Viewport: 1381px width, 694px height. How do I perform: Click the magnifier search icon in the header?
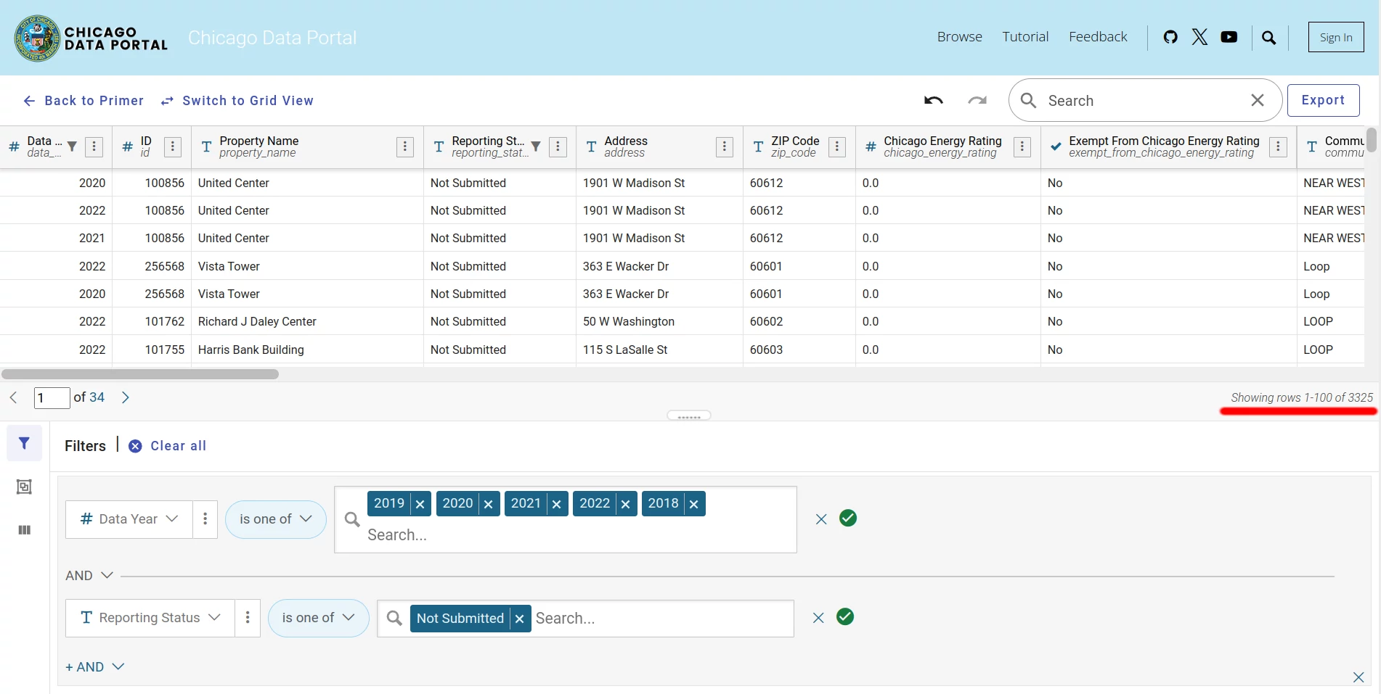point(1268,37)
